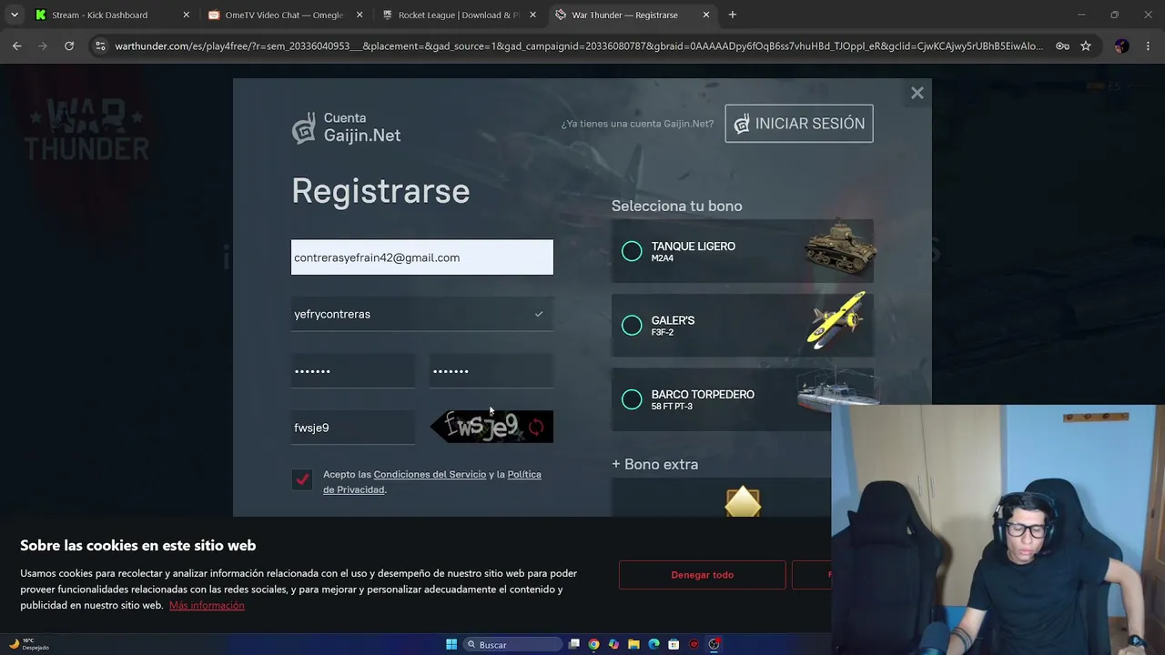
Task: Switch to OBS Studio in the taskbar
Action: [714, 644]
